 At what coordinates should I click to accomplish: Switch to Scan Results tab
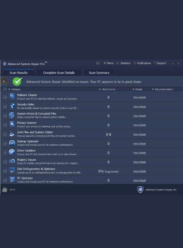tap(19, 73)
